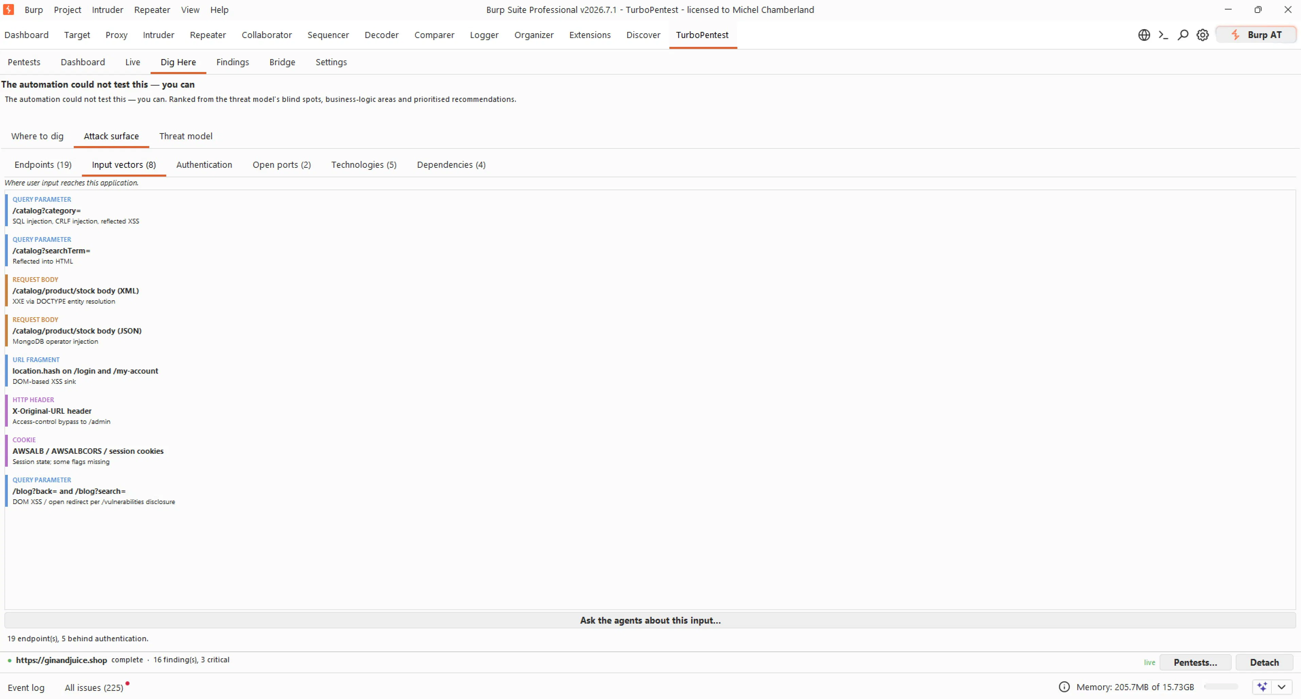Open the Findings sub-tab
Image resolution: width=1301 pixels, height=699 pixels.
[233, 62]
